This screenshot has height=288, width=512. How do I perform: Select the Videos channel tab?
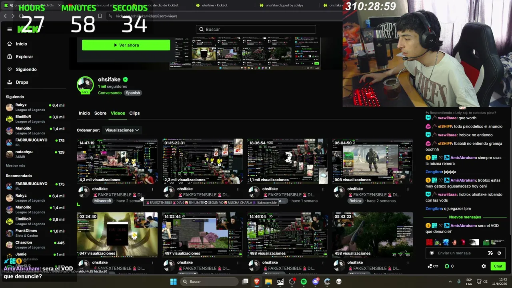118,113
